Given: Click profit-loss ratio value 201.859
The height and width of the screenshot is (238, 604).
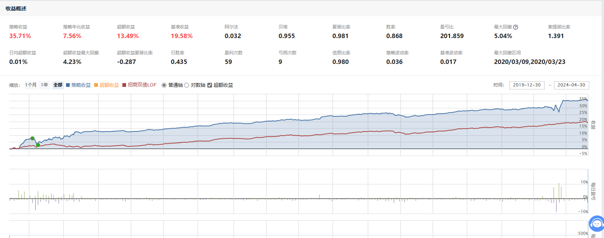Looking at the screenshot, I should (452, 36).
